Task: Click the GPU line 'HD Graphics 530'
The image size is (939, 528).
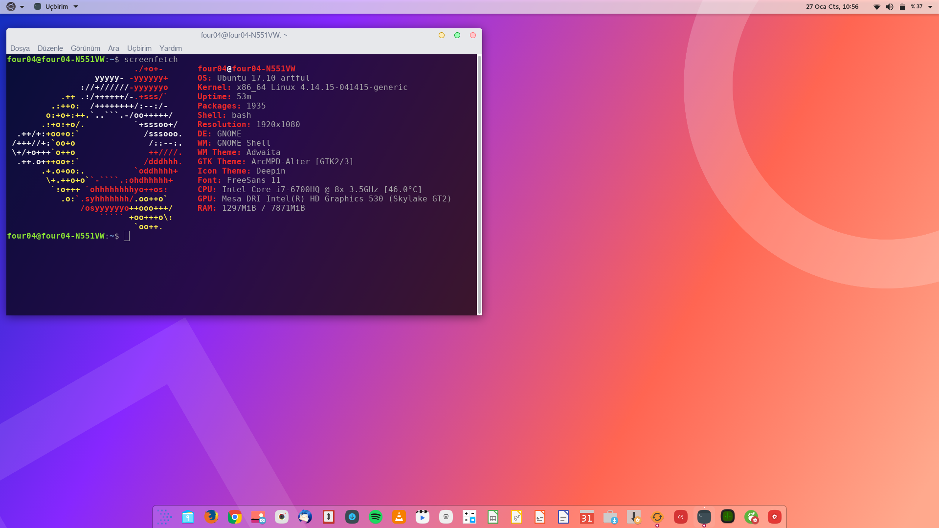Action: pyautogui.click(x=324, y=199)
